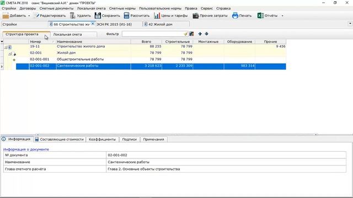
Task: Open Цены и тарифы chart button
Action: (171, 16)
